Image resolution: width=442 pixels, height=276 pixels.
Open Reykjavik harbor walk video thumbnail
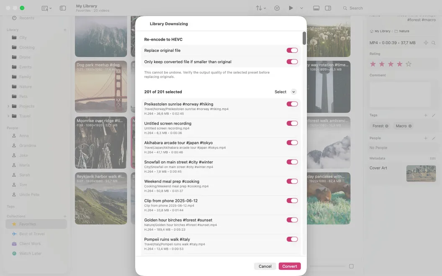click(101, 198)
